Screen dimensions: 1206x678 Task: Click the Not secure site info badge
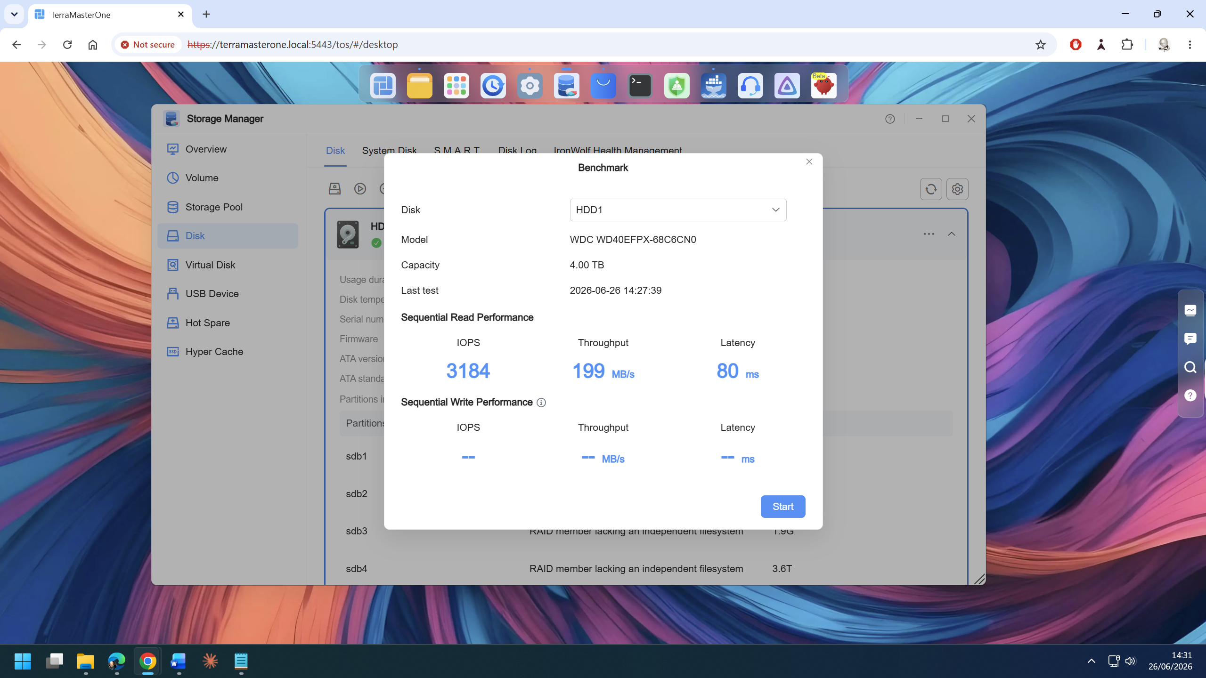(x=148, y=45)
